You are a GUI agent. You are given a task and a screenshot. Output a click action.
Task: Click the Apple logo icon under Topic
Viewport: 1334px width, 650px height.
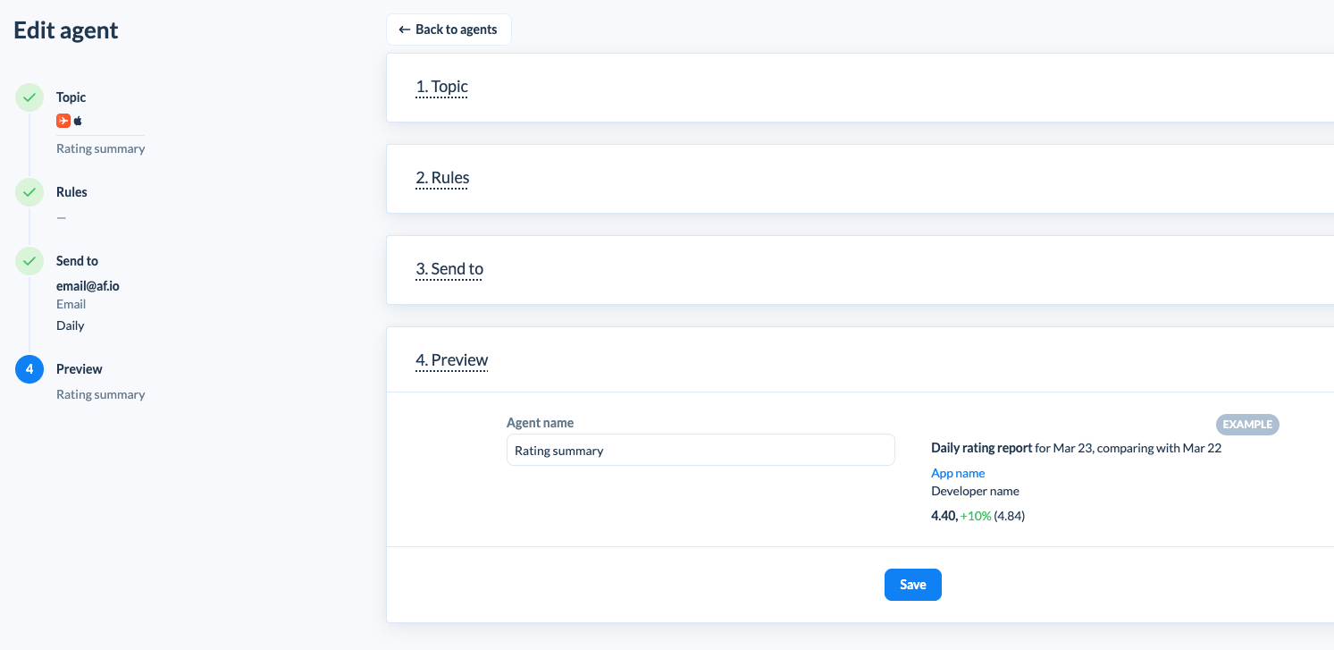point(78,121)
